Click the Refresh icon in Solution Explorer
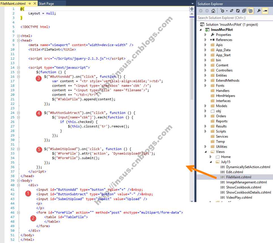 238,11
